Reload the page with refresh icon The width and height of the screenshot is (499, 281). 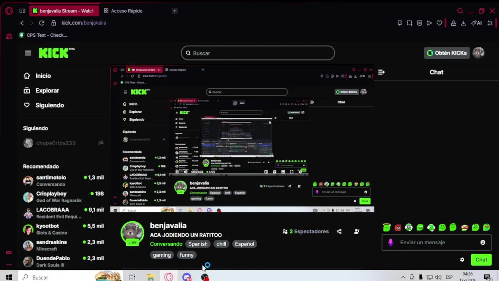tap(41, 23)
